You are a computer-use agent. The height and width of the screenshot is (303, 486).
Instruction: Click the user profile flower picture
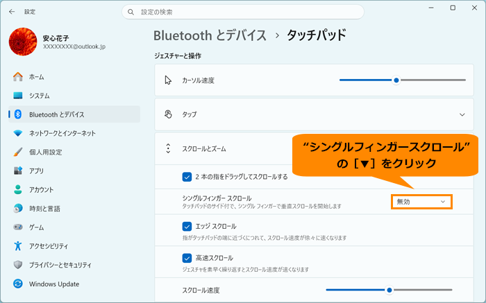tap(23, 42)
